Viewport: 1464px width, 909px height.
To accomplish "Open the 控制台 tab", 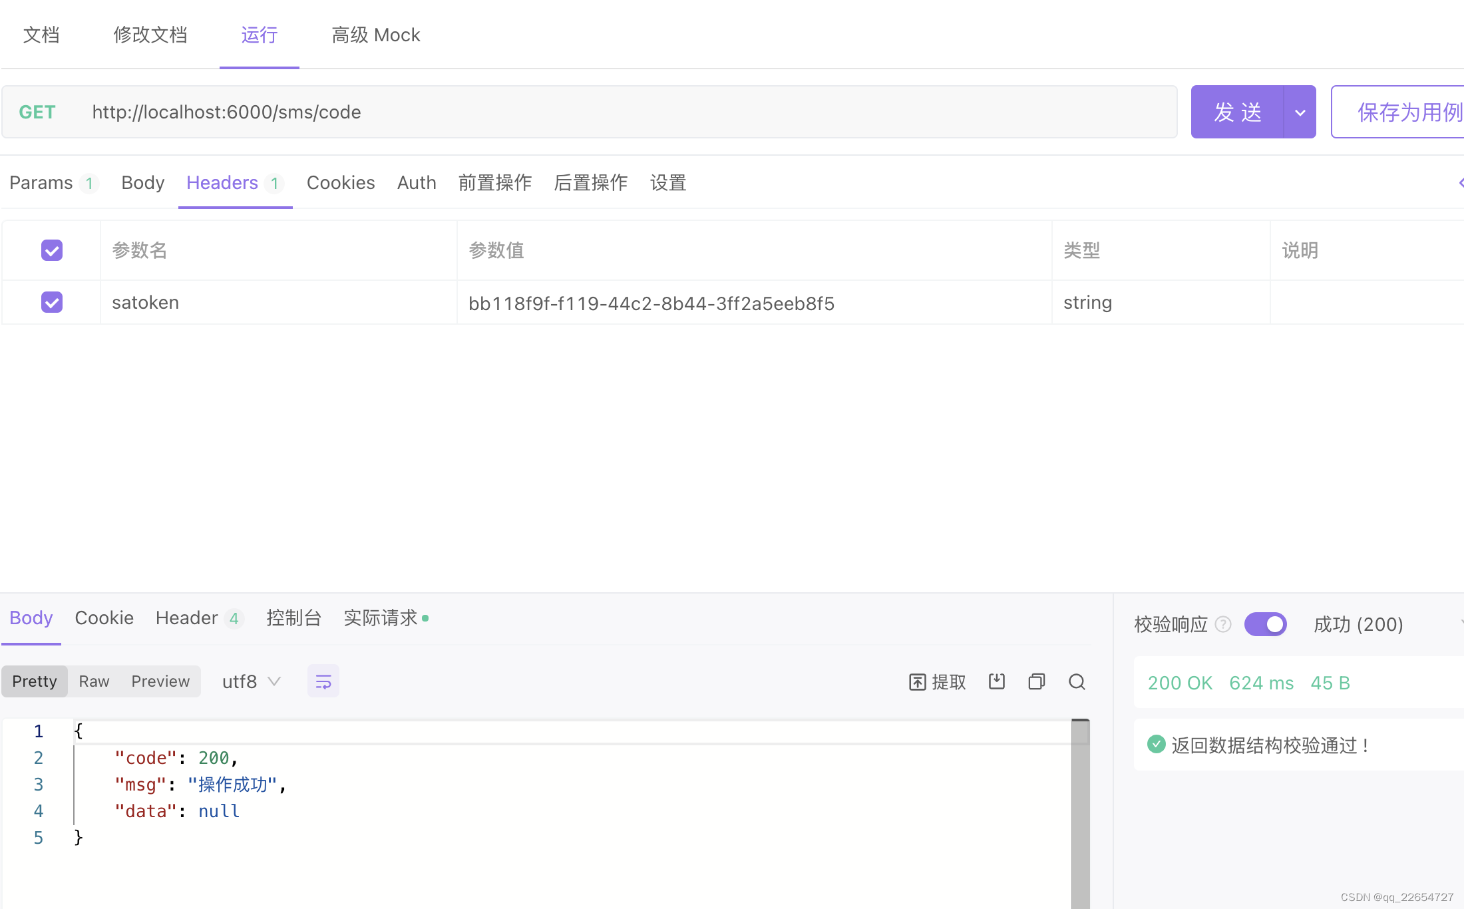I will coord(293,618).
